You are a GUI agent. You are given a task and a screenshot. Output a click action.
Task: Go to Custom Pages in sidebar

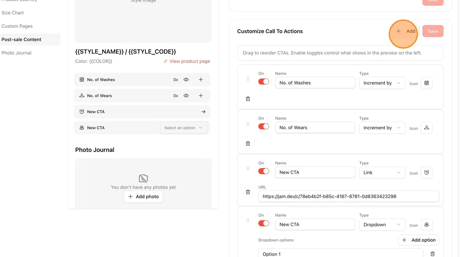point(17,26)
